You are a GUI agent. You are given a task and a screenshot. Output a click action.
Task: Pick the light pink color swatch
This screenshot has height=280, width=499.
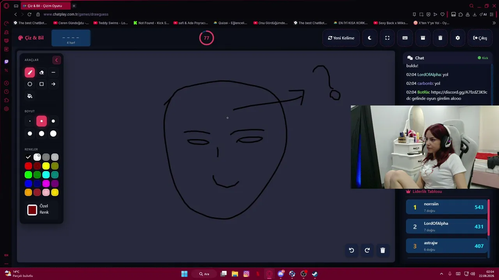46,192
